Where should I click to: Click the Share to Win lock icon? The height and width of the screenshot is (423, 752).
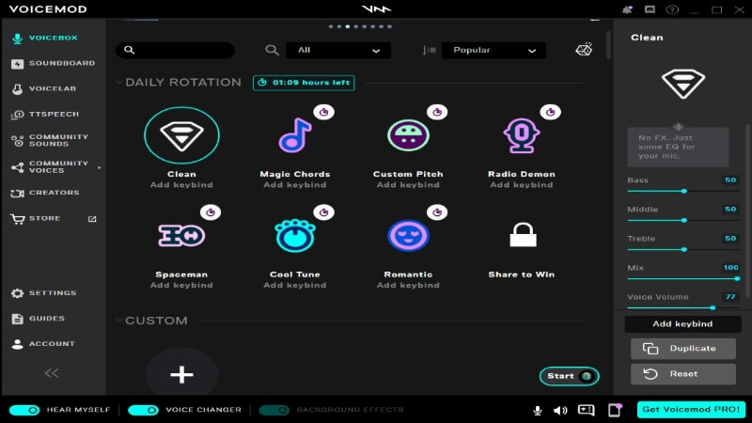pos(523,235)
